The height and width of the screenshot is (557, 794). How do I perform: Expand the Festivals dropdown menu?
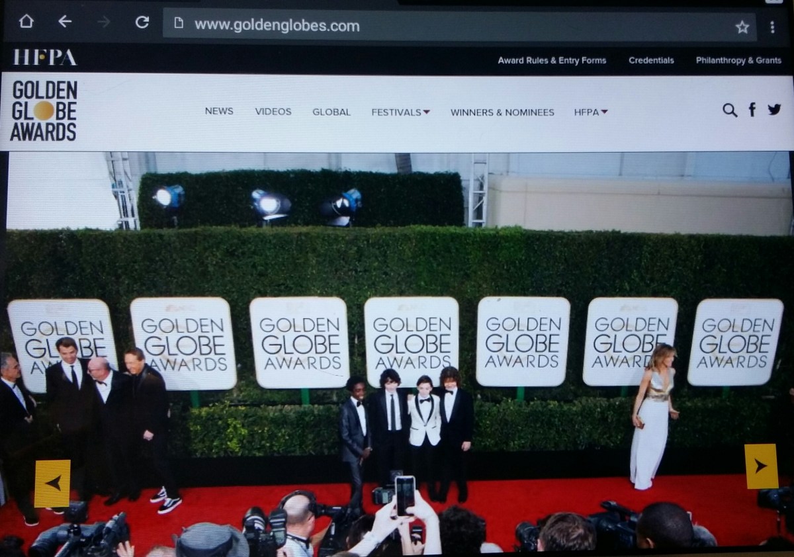400,112
